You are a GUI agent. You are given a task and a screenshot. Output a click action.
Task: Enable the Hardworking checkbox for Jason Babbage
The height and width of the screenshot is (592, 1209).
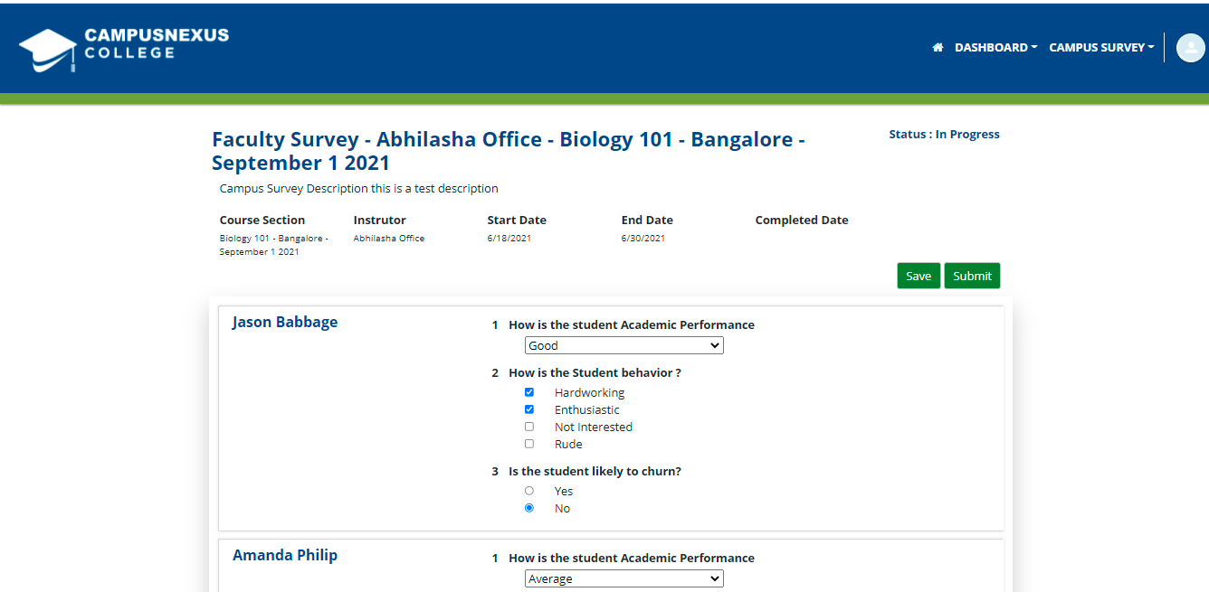[529, 391]
